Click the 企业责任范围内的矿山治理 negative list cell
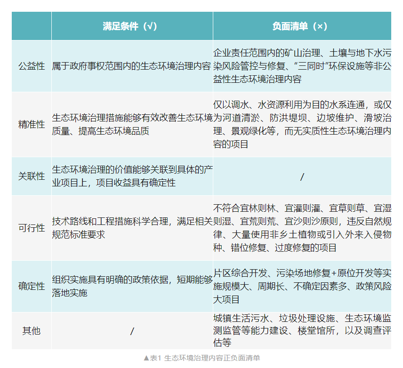 point(302,66)
